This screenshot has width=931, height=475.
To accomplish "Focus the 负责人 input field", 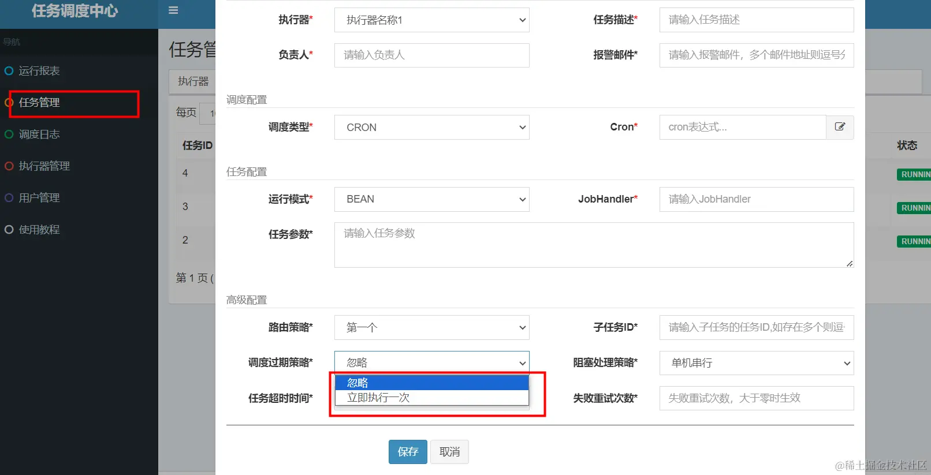I will [432, 55].
